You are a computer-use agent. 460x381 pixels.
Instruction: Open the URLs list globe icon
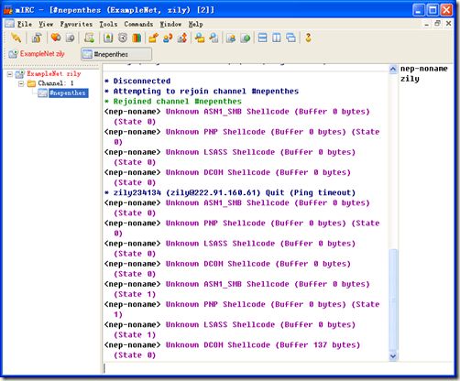(246, 38)
